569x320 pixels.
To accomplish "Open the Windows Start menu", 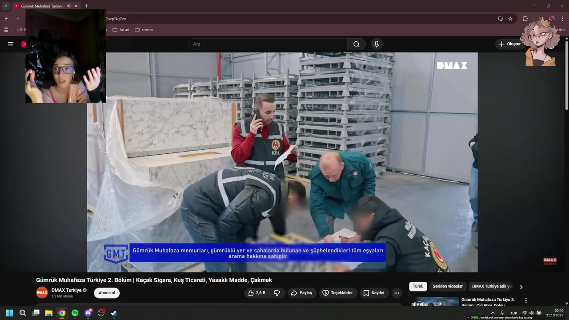I will 9,313.
